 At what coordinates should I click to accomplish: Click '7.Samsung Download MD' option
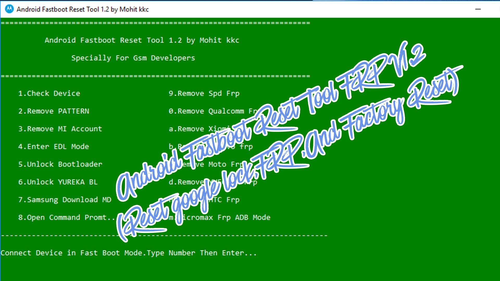[65, 200]
